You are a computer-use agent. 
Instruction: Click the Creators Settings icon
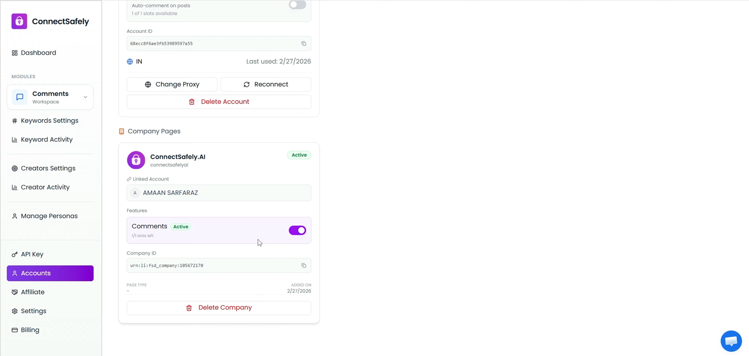14,168
